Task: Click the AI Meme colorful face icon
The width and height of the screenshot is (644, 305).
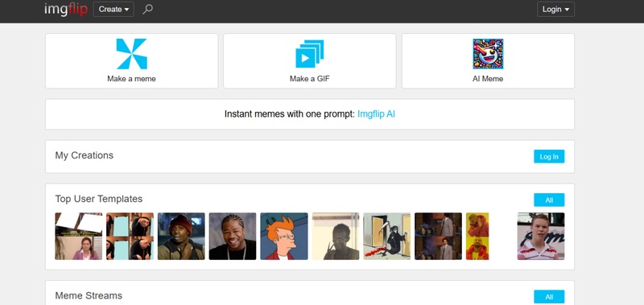Action: (488, 54)
